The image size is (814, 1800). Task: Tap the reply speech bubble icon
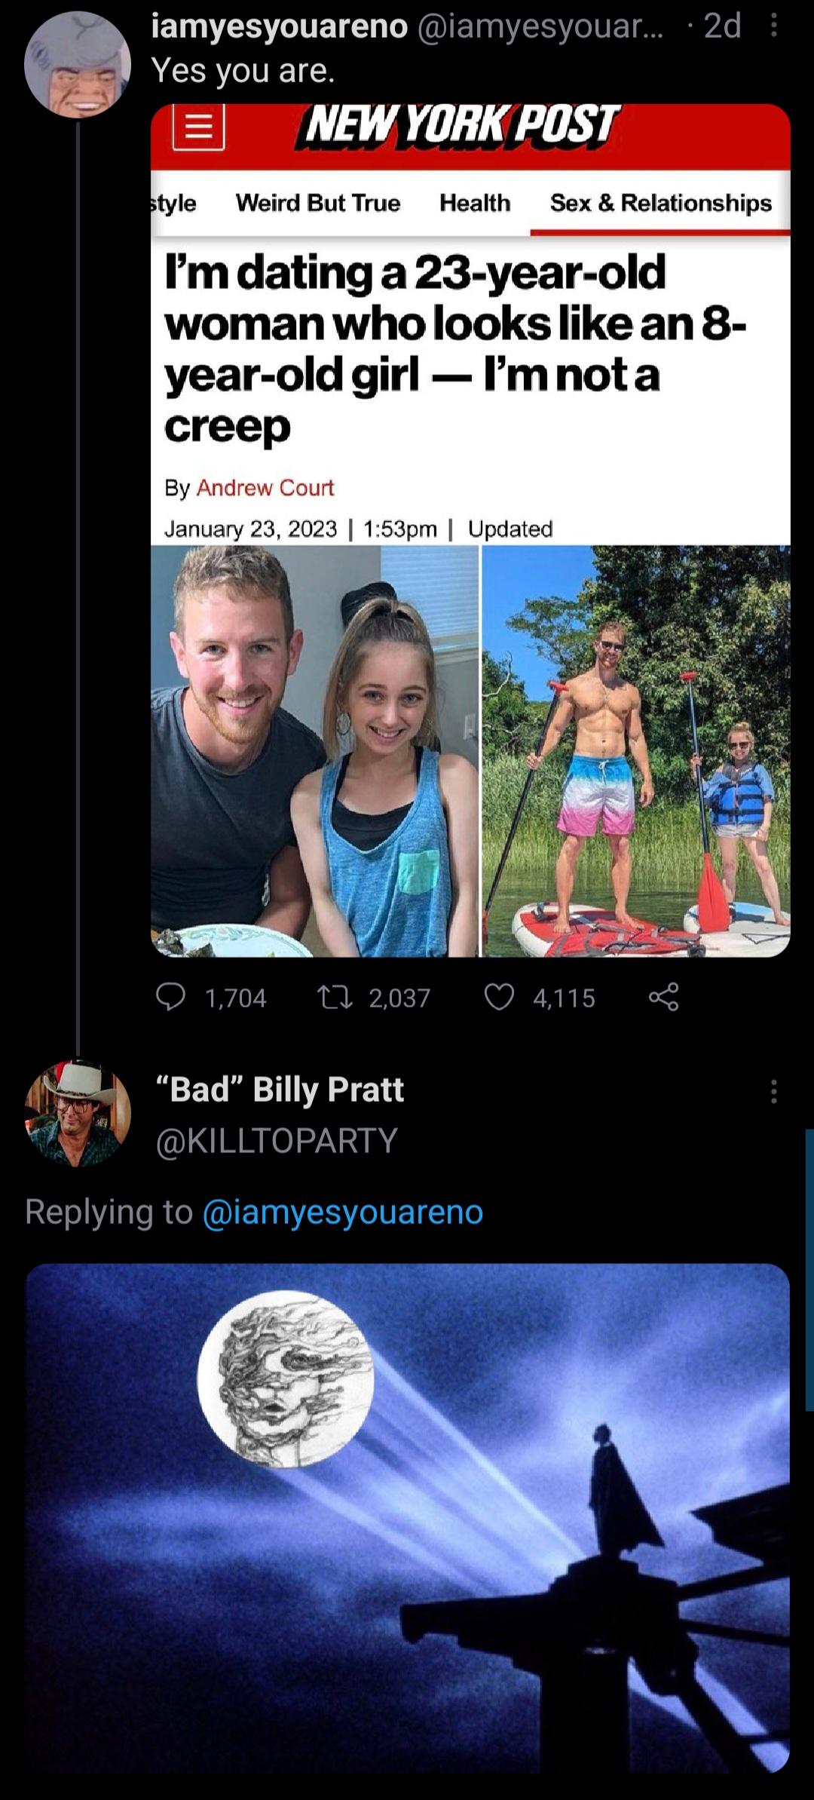pos(171,998)
